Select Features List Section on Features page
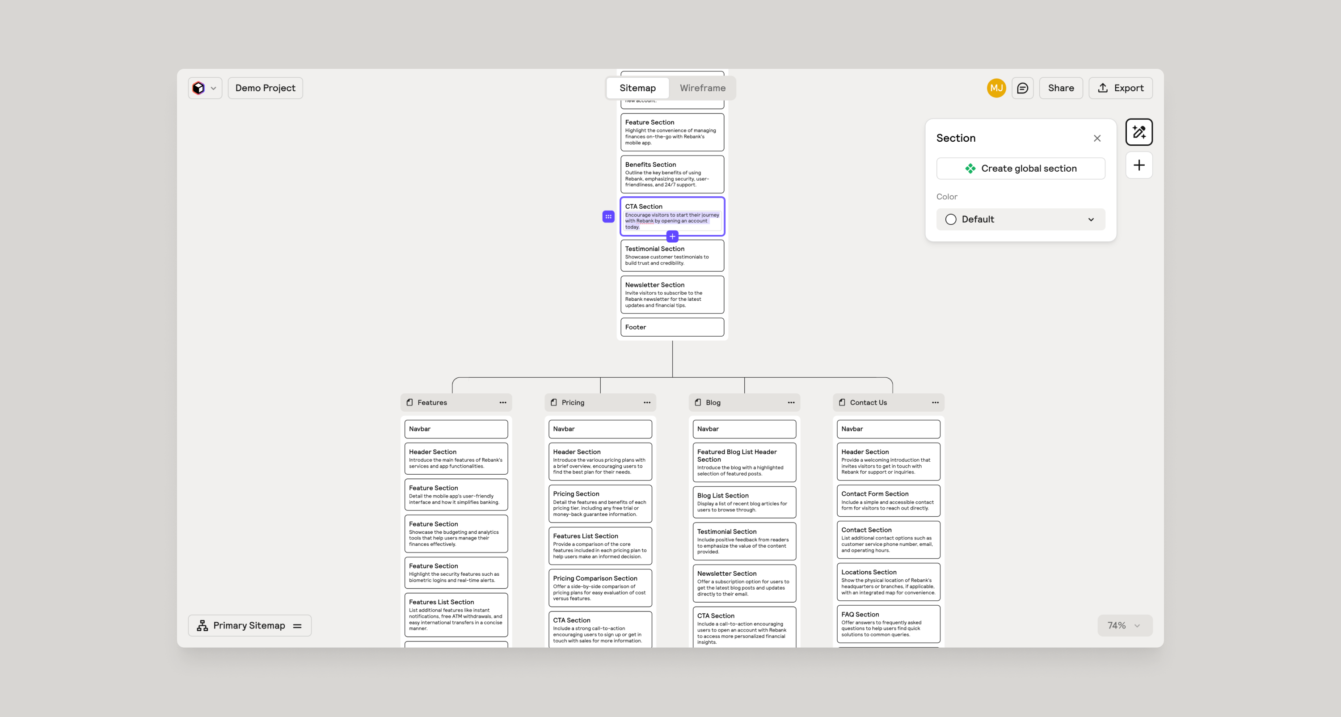This screenshot has width=1341, height=717. pyautogui.click(x=456, y=615)
